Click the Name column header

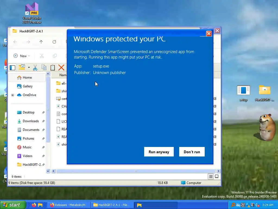click(63, 75)
